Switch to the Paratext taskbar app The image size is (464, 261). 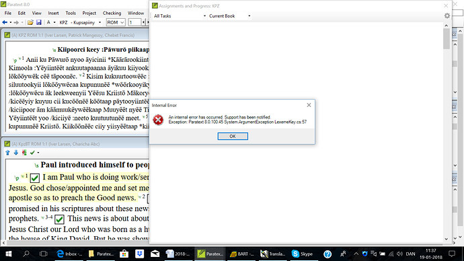(x=210, y=254)
